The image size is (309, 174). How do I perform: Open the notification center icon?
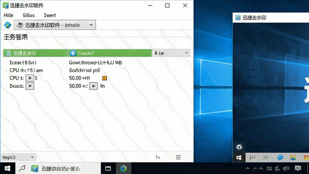click(298, 168)
